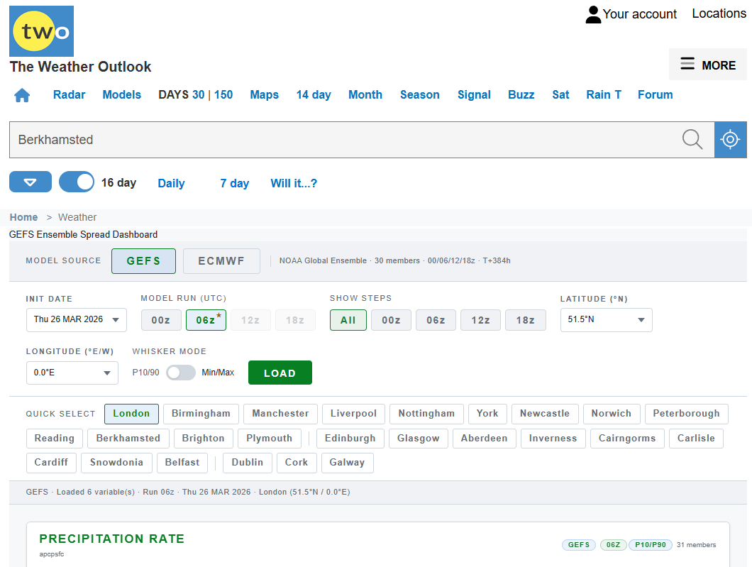This screenshot has height=567, width=752.
Task: Open the Longitude dropdown
Action: [x=72, y=373]
